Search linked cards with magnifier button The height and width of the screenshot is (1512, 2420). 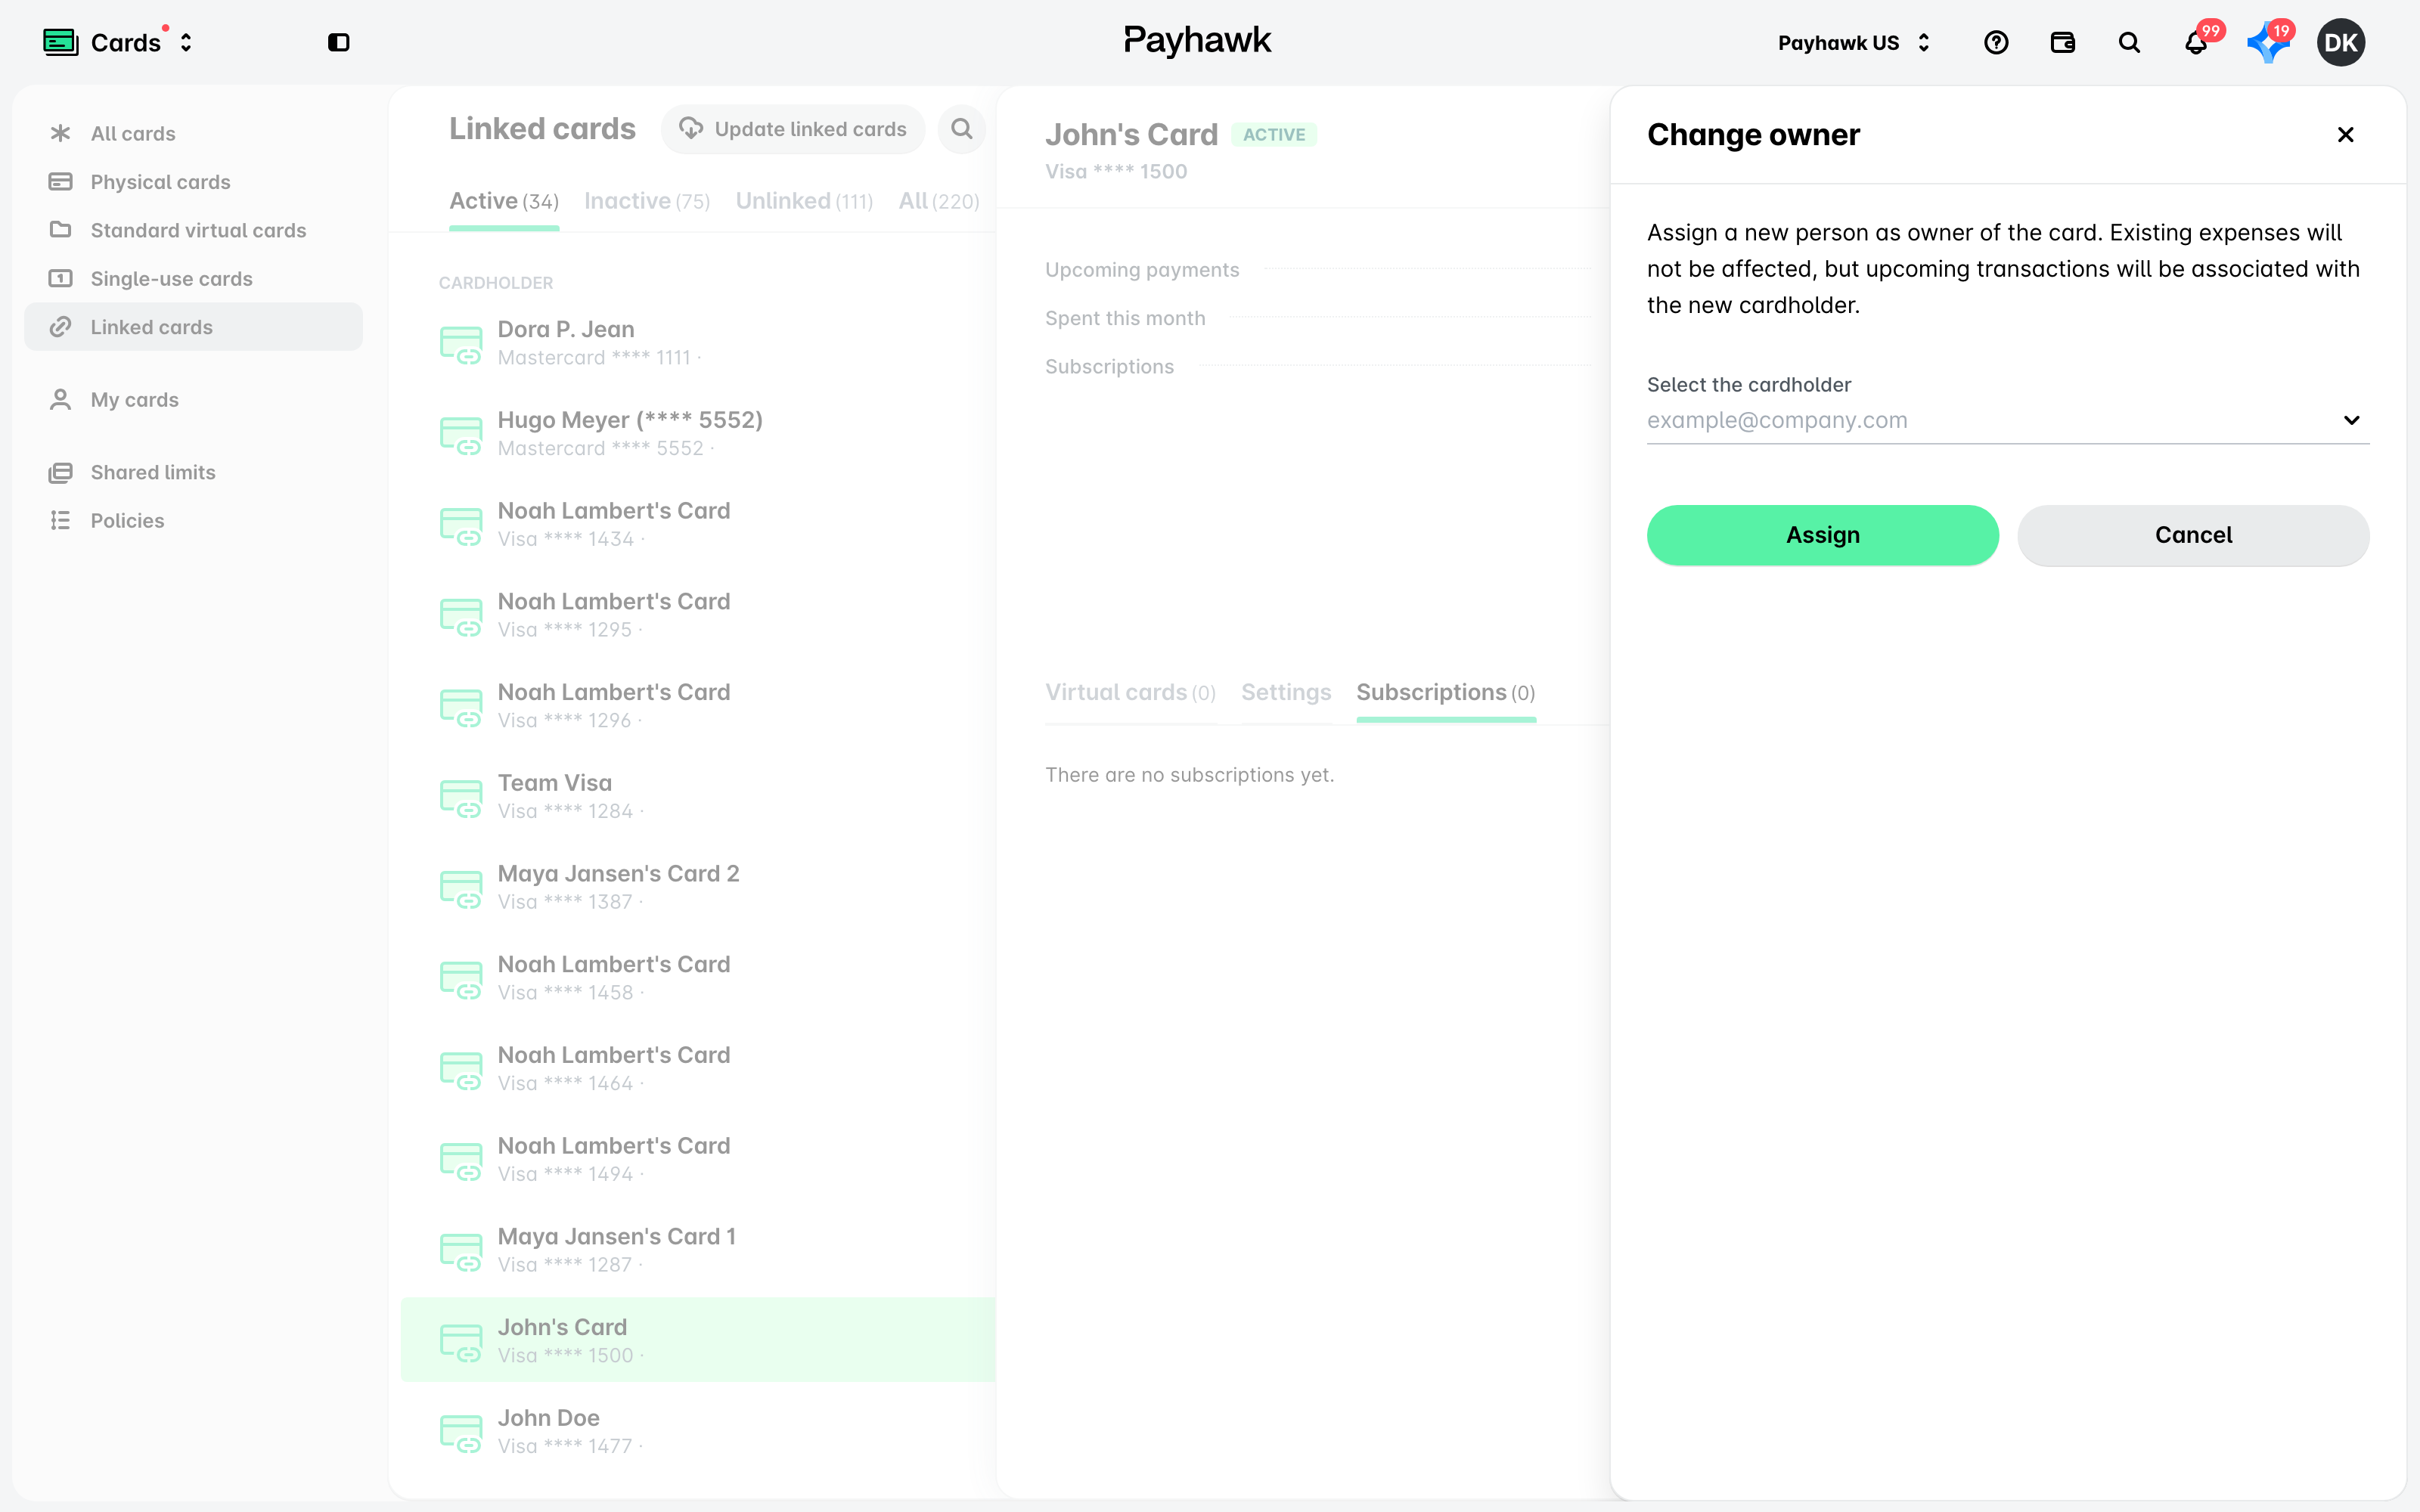pyautogui.click(x=962, y=129)
